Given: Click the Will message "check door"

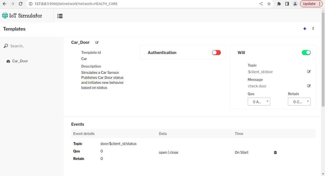Looking at the screenshot, I should point(257,86).
